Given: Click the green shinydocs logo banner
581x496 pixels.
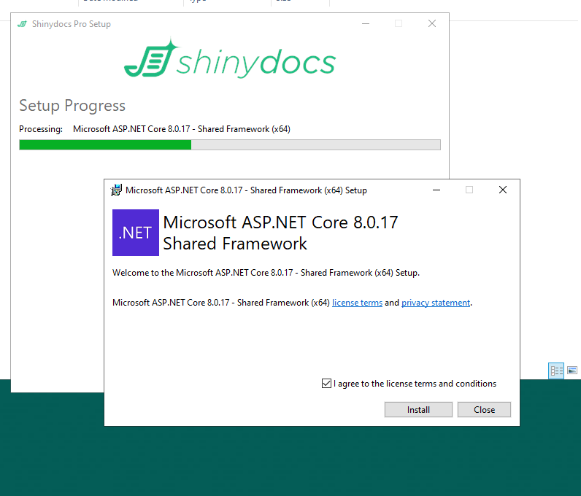Looking at the screenshot, I should point(229,60).
